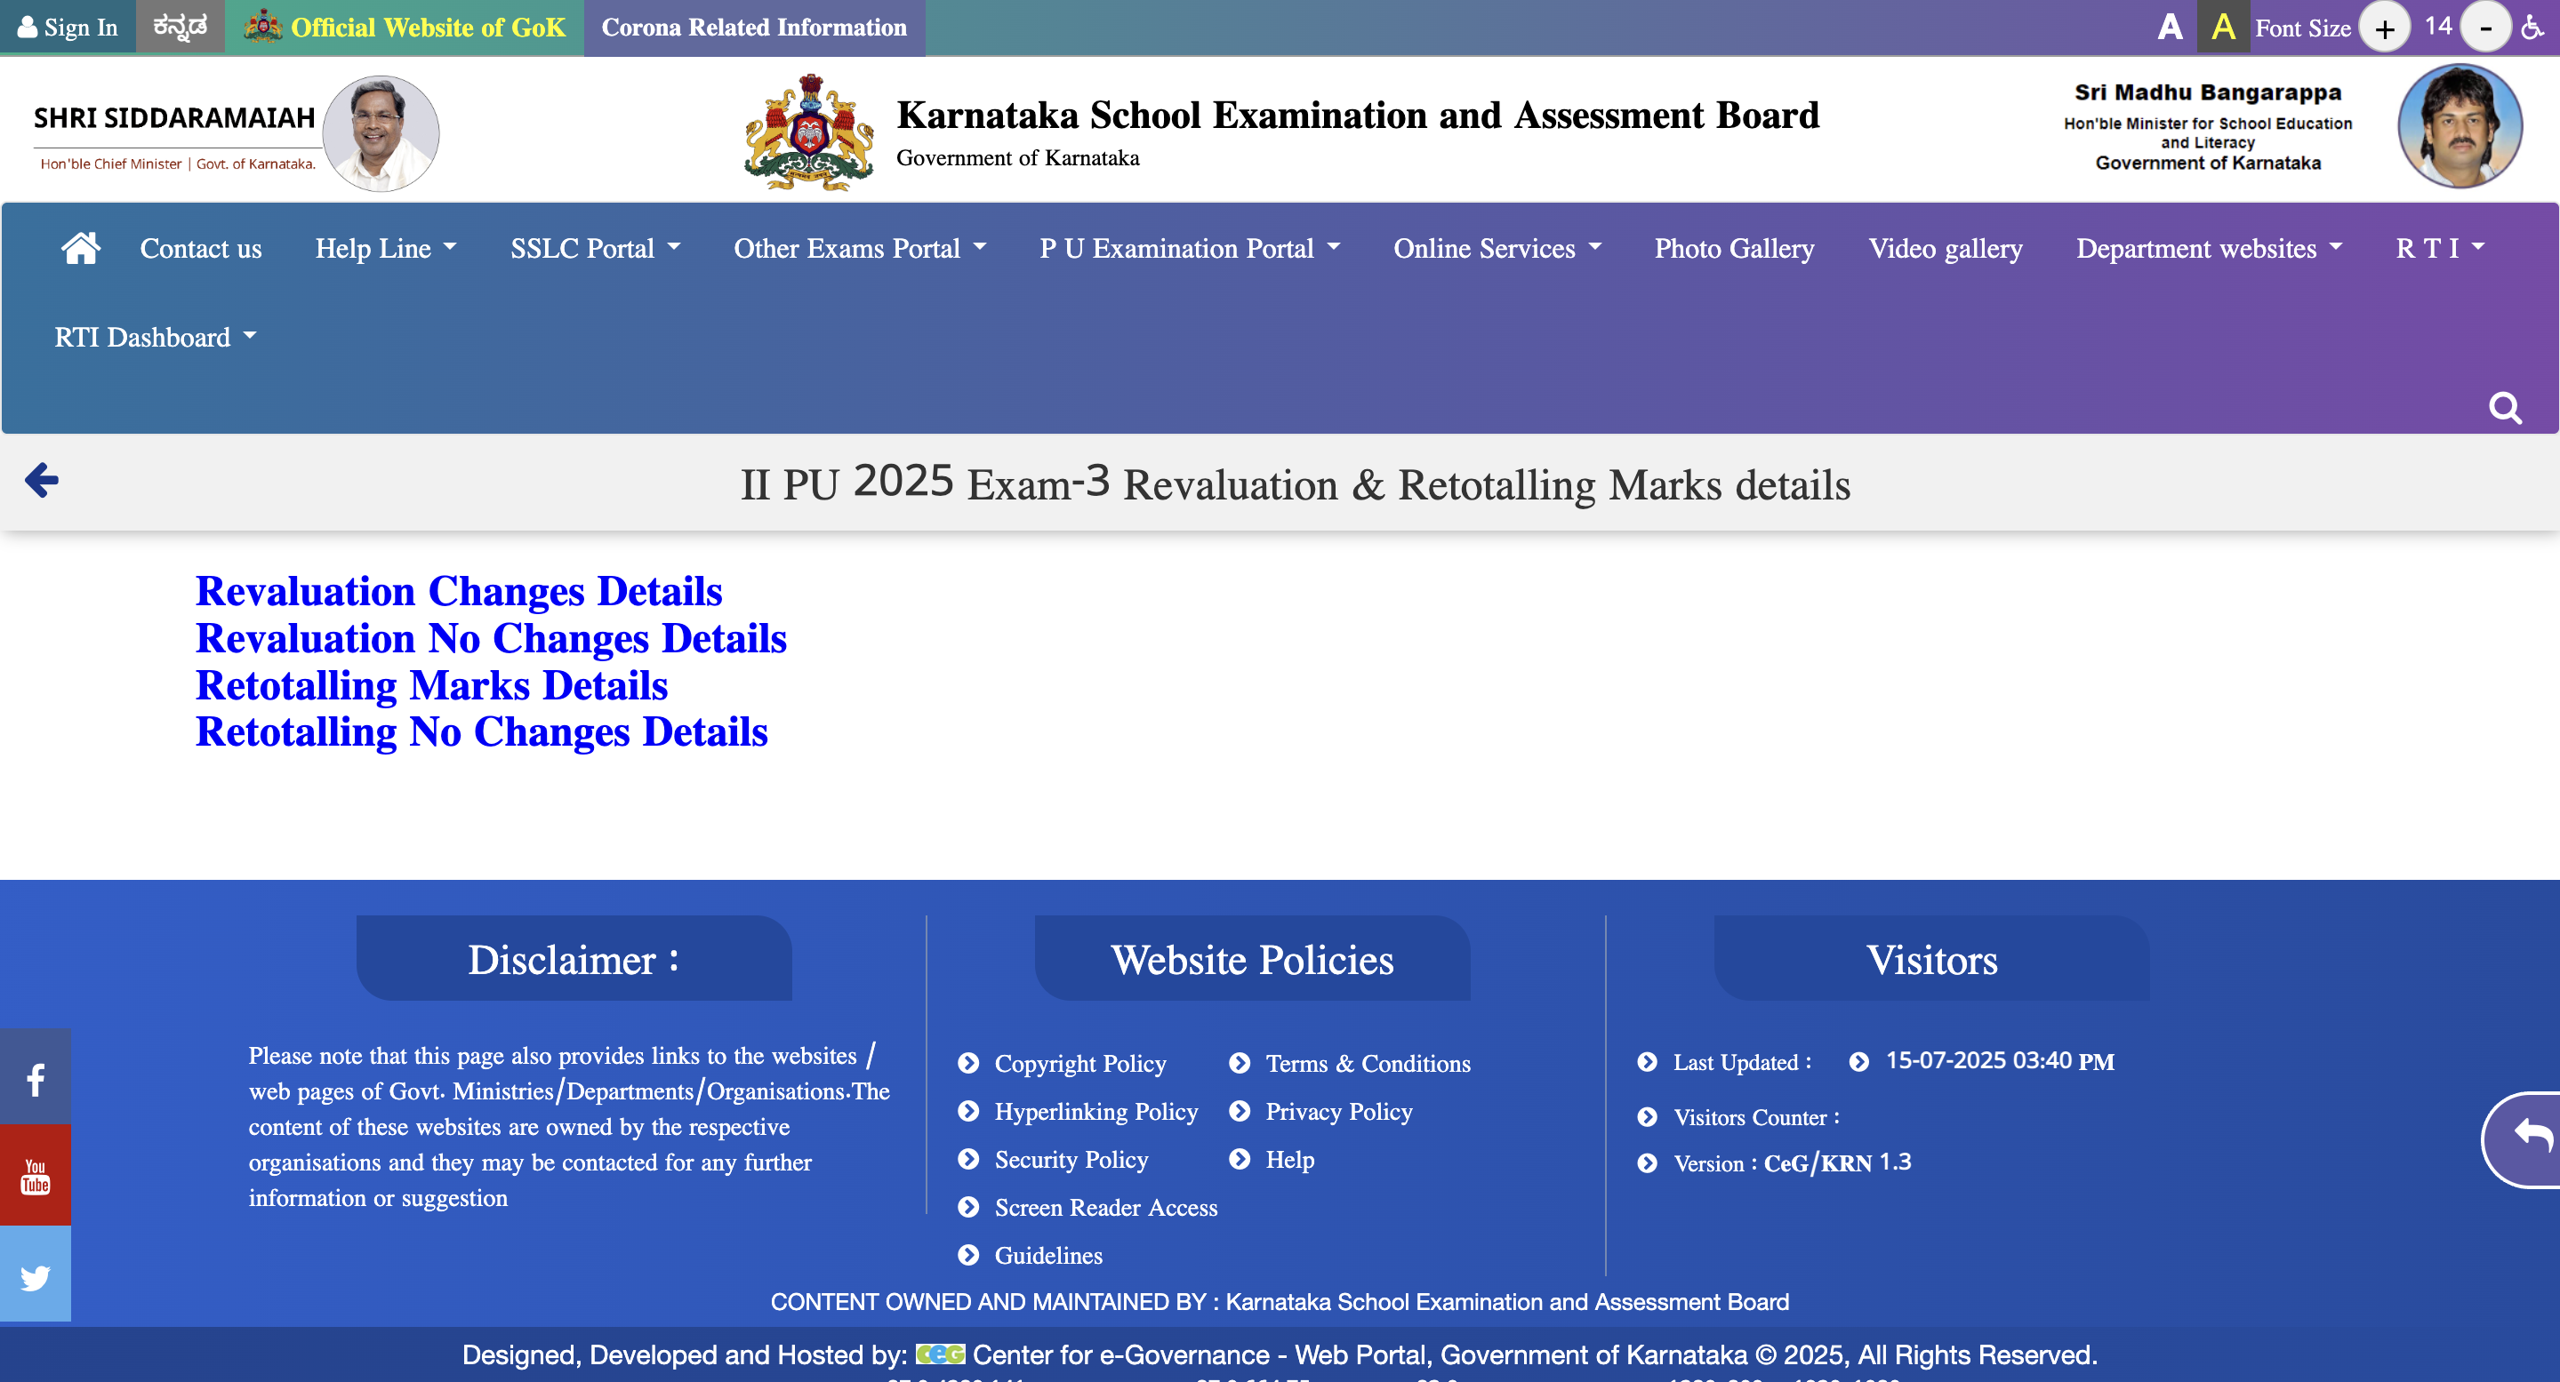Viewport: 2560px width, 1382px height.
Task: Open Retotalling Marks Details link
Action: pyautogui.click(x=431, y=684)
